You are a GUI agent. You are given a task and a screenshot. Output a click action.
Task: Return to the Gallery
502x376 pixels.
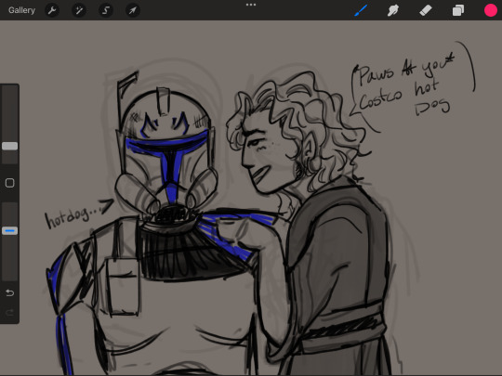[21, 10]
